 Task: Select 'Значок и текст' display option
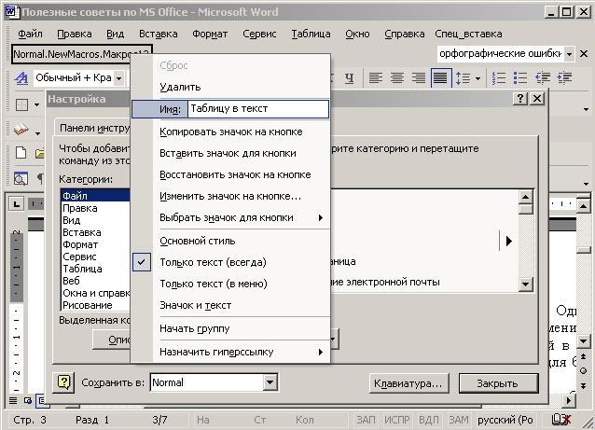195,305
